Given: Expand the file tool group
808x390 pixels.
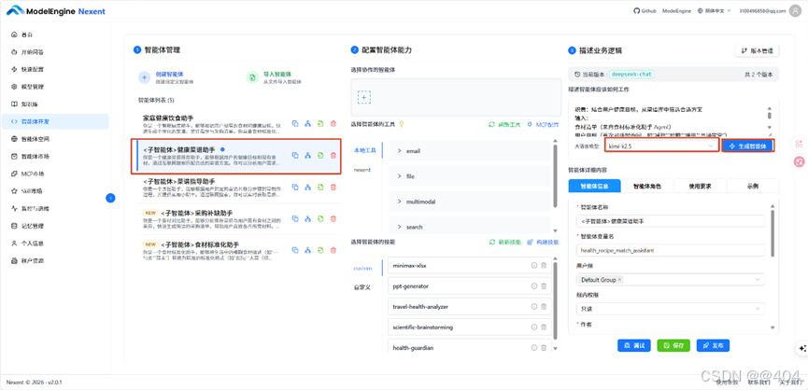Looking at the screenshot, I should [470, 176].
